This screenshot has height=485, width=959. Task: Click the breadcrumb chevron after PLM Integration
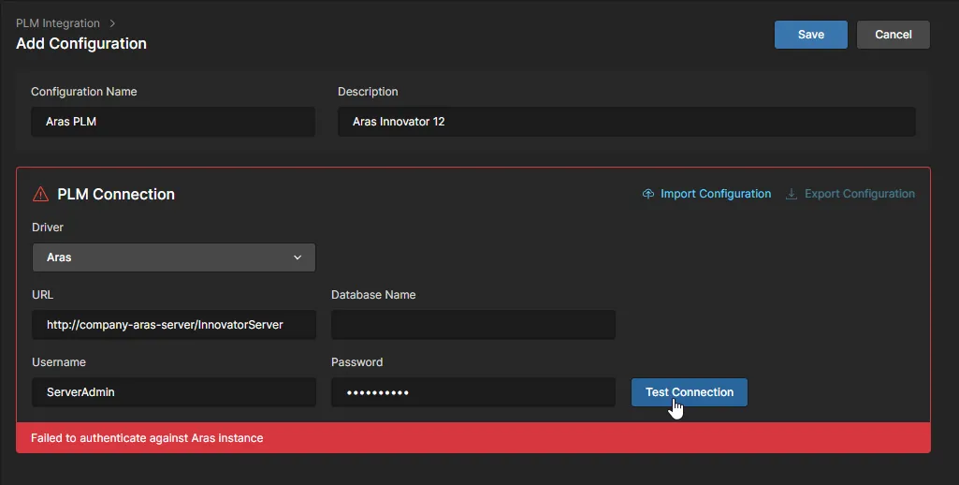pyautogui.click(x=112, y=22)
